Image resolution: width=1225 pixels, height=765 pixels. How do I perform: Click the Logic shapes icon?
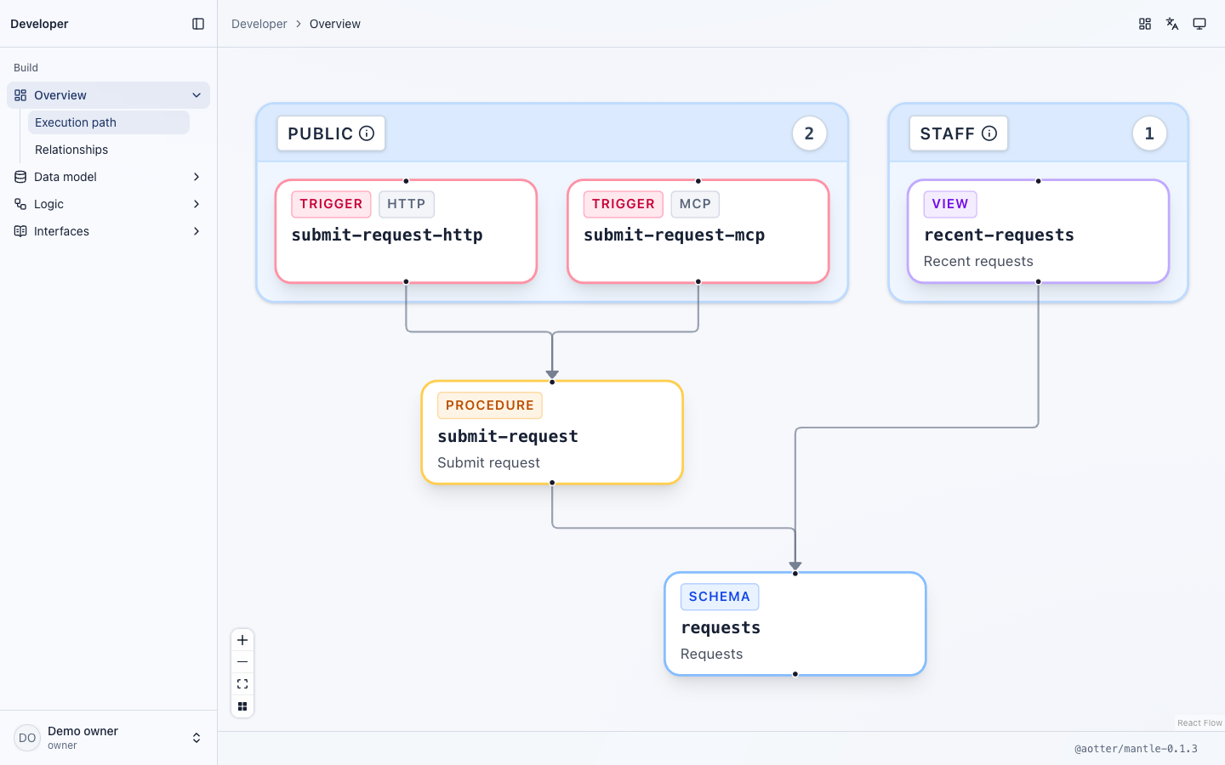[x=20, y=204]
